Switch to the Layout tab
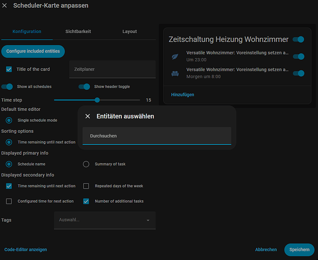Image resolution: width=318 pixels, height=260 pixels. click(130, 31)
